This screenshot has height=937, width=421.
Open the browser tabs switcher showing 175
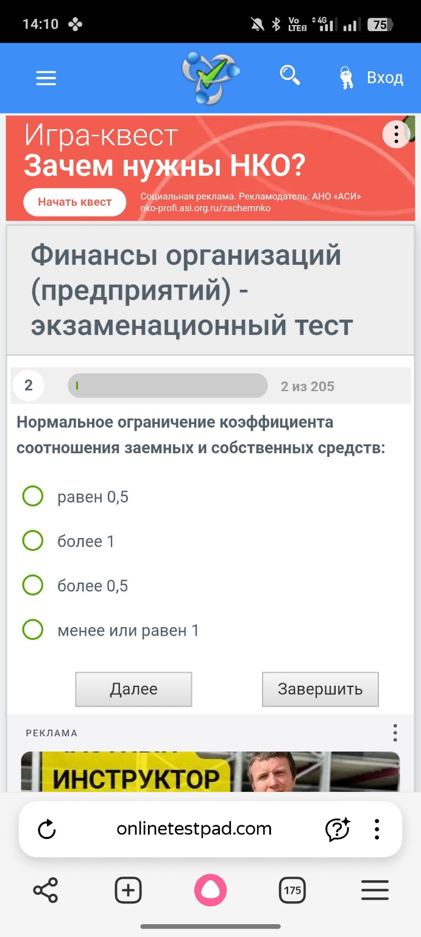pos(292,890)
